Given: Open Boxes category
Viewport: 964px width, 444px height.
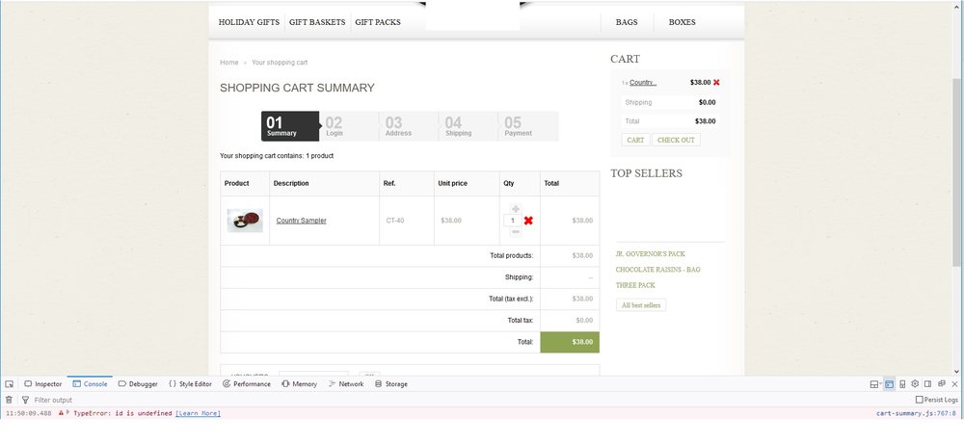Looking at the screenshot, I should (x=682, y=22).
